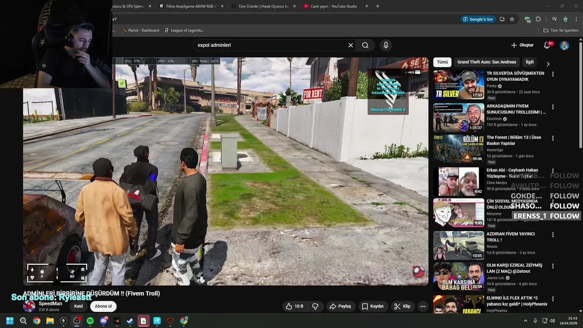Open options for ELWIND İLE FLEX ATTIK video
Image resolution: width=583 pixels, height=328 pixels.
click(553, 299)
